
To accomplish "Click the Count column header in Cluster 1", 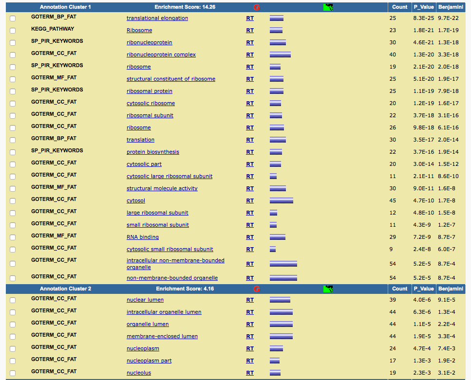I will (399, 7).
